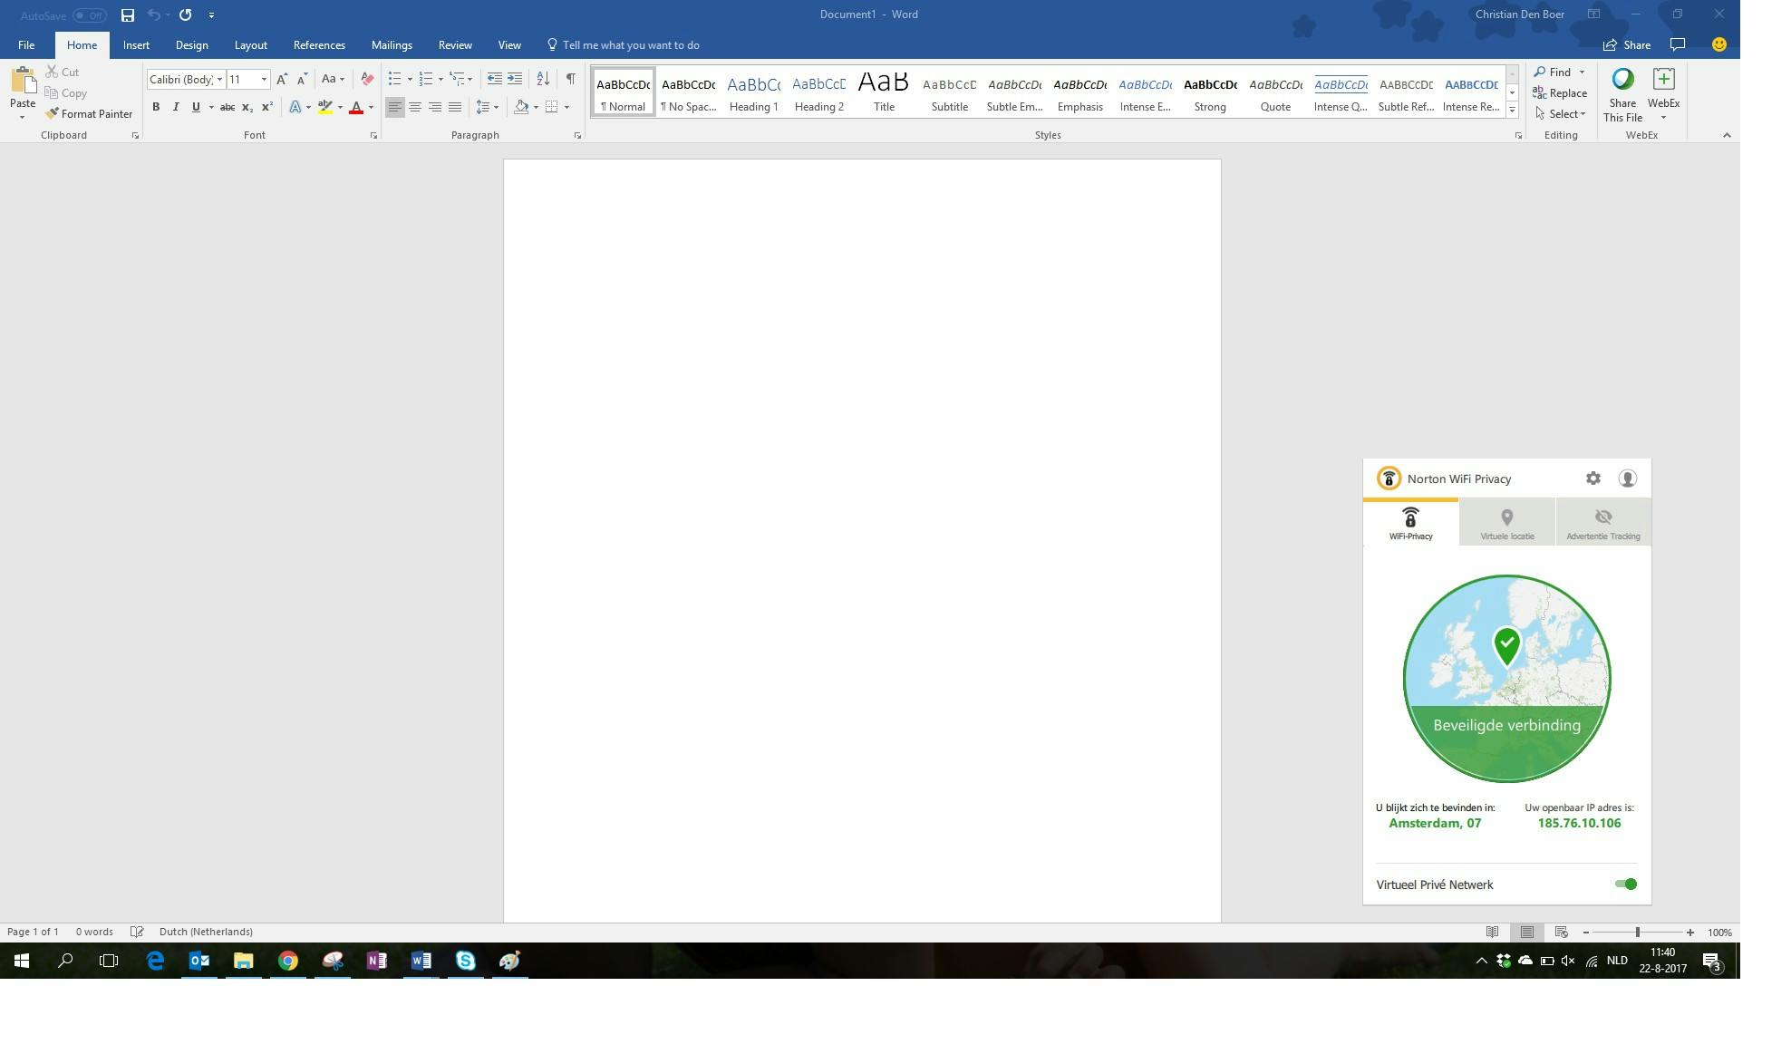Open Norton WiFi Privacy settings gear

click(1593, 478)
